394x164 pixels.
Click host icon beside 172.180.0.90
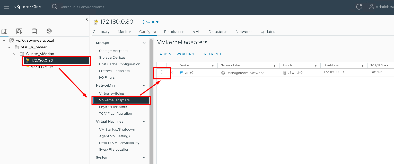tap(27, 67)
